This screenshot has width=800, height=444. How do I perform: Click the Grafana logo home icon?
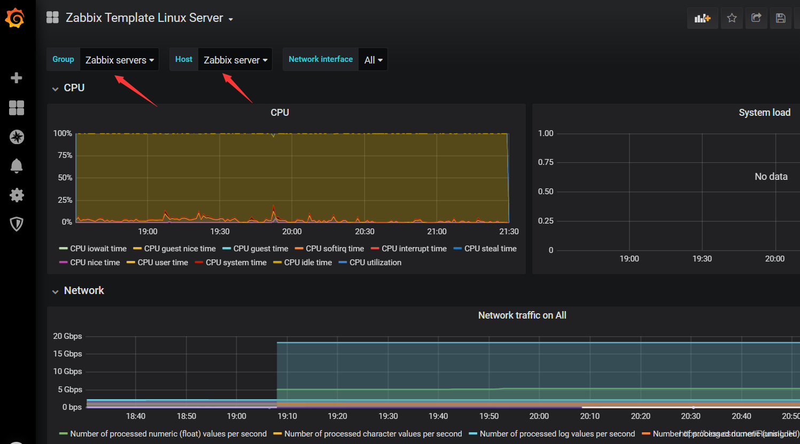tap(15, 18)
